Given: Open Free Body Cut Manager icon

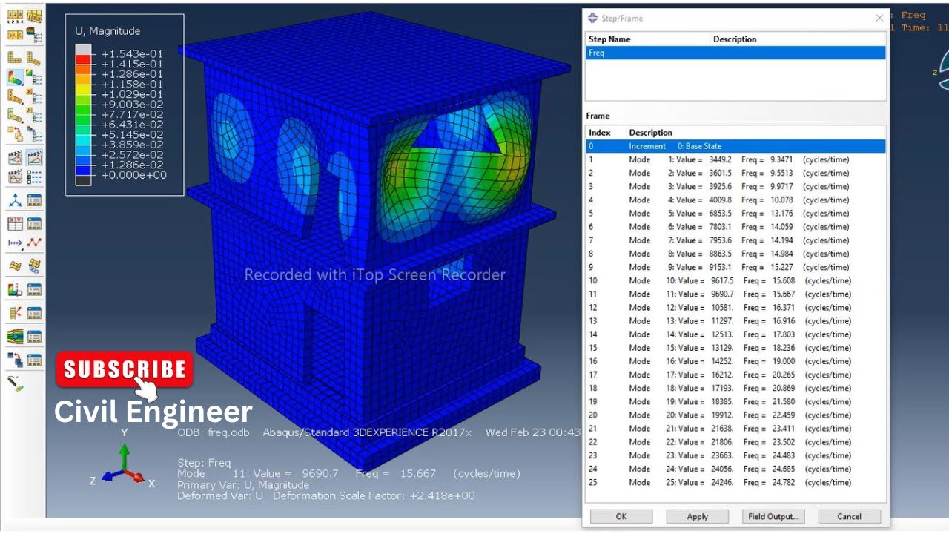Looking at the screenshot, I should [x=34, y=313].
